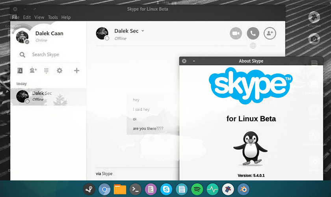
Task: Open Spotify from the dock
Action: click(197, 189)
